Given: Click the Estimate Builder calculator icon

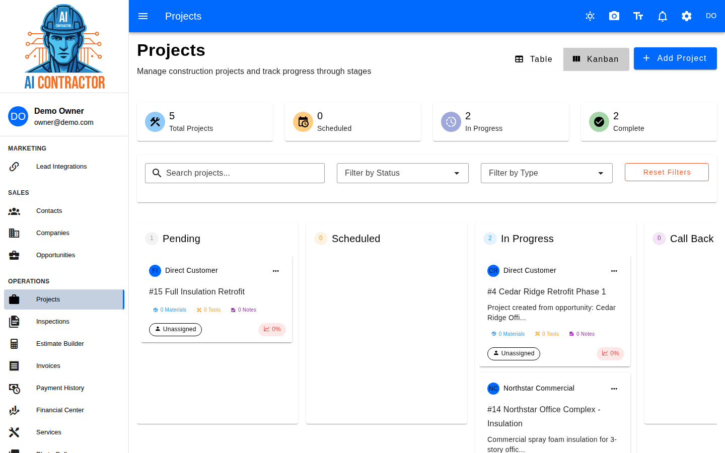Looking at the screenshot, I should 14,344.
